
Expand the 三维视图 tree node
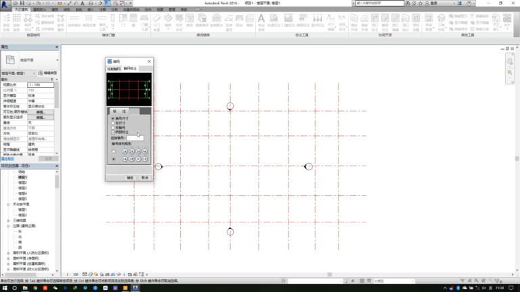tap(8, 220)
